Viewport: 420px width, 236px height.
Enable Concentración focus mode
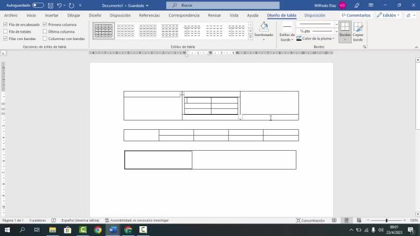tap(310, 220)
